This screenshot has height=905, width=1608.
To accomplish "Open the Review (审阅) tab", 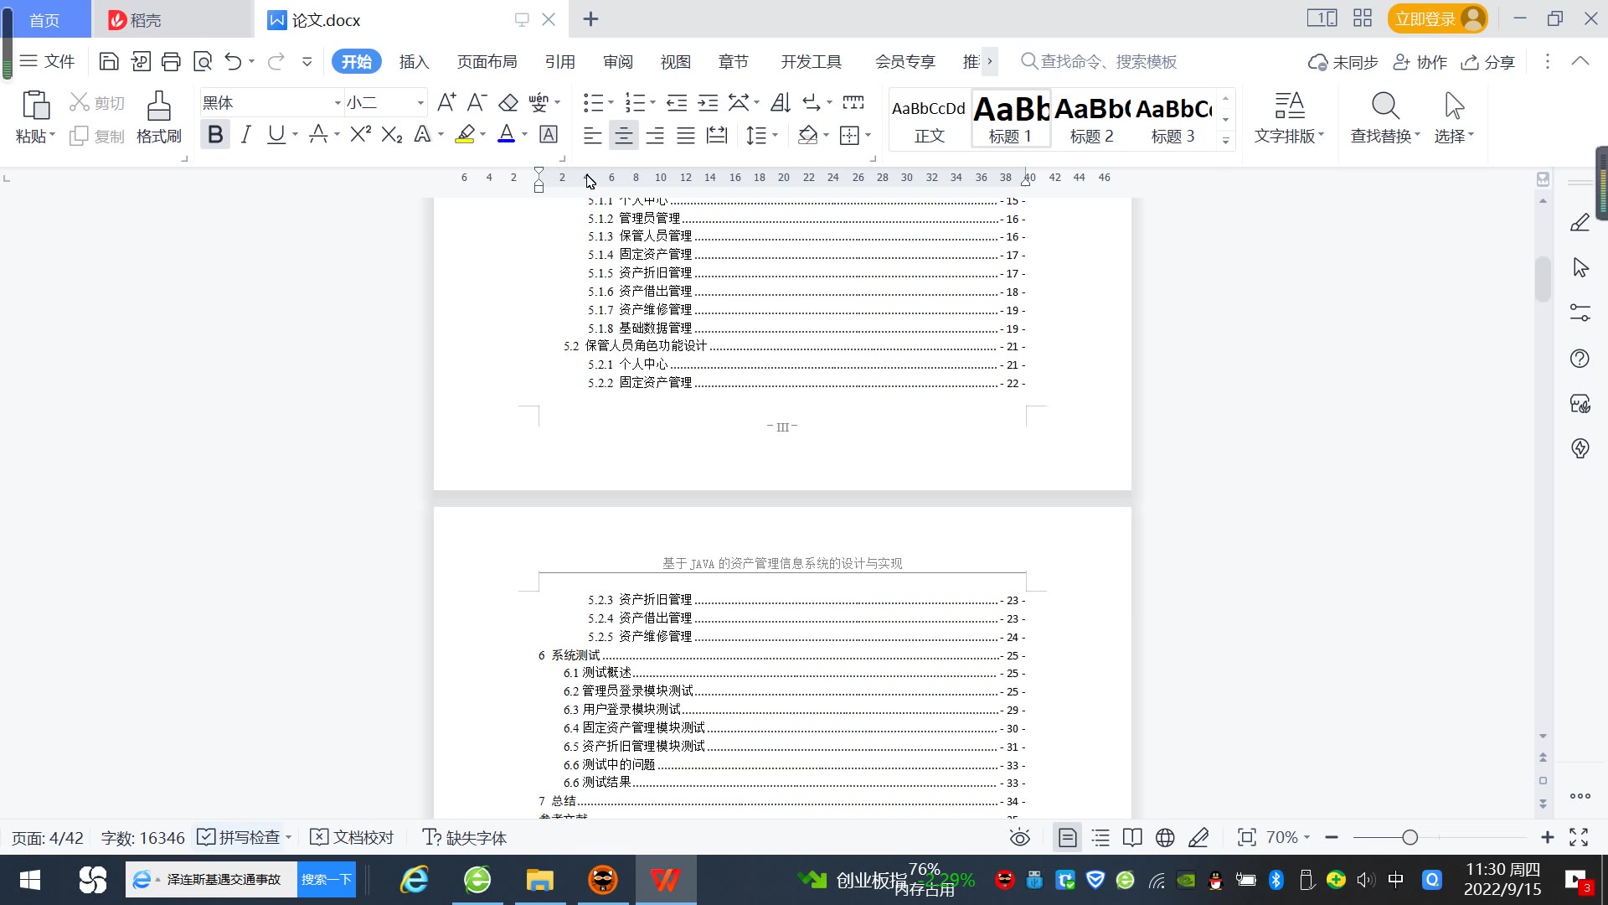I will coord(618,61).
